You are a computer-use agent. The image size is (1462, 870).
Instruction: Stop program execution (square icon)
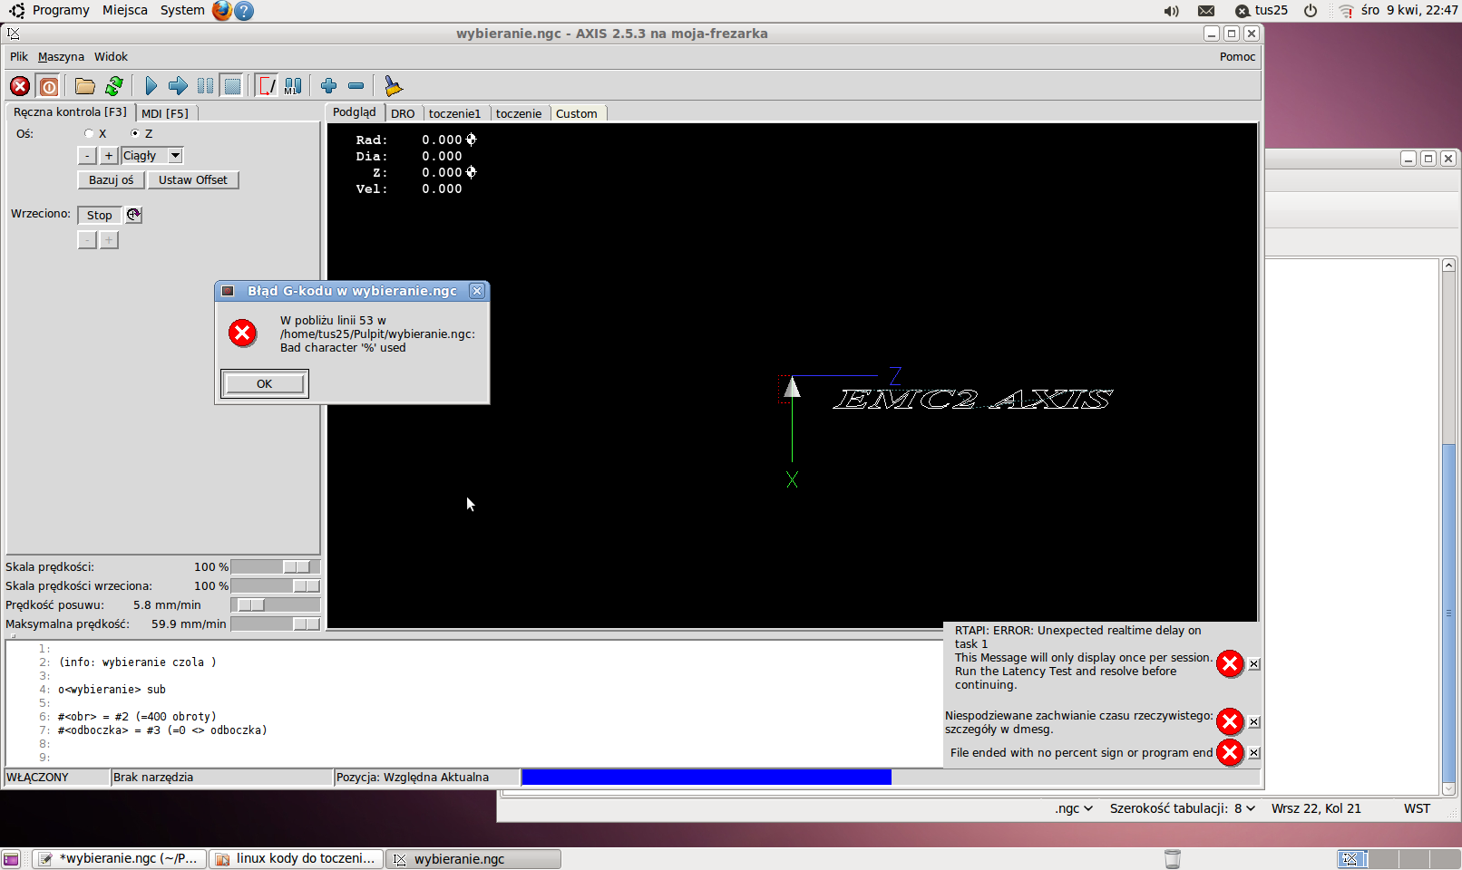233,86
